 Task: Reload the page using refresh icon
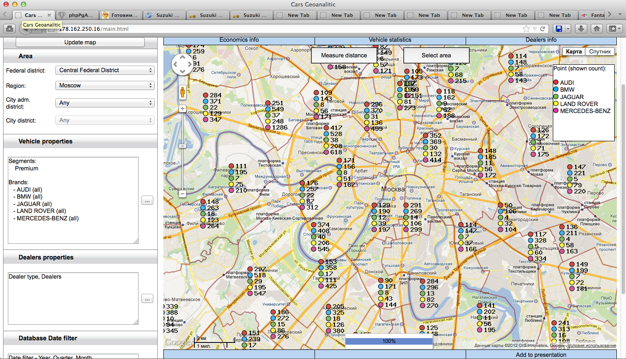pyautogui.click(x=542, y=29)
